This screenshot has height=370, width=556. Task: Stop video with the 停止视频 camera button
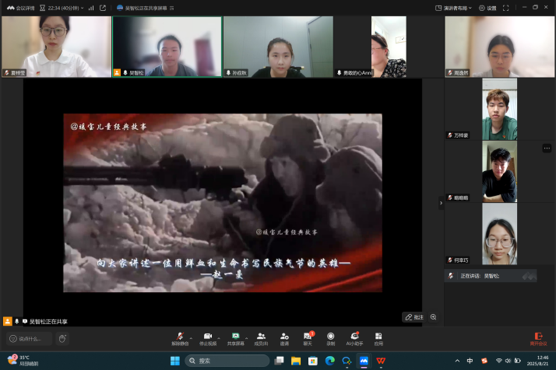208,339
